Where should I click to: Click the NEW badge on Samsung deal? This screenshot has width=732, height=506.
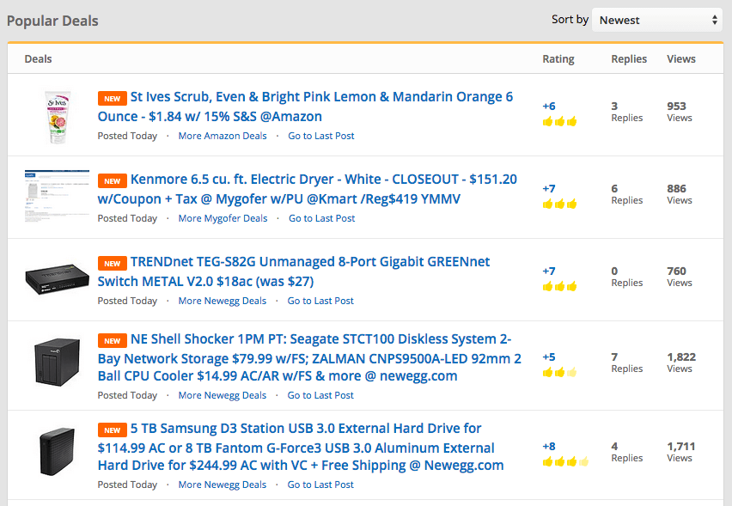coord(112,430)
